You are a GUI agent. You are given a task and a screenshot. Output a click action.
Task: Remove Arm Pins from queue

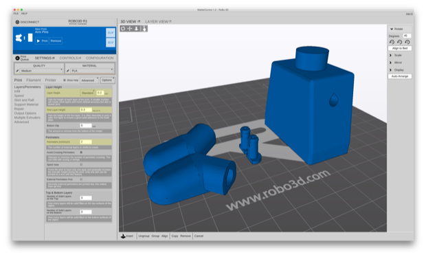tap(56, 41)
